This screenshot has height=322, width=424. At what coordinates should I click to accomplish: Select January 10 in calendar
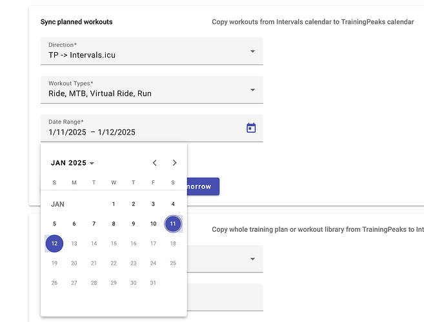(x=153, y=223)
